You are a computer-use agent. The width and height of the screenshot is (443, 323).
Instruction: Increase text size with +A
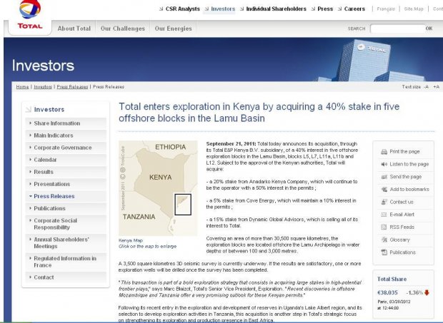pyautogui.click(x=437, y=87)
